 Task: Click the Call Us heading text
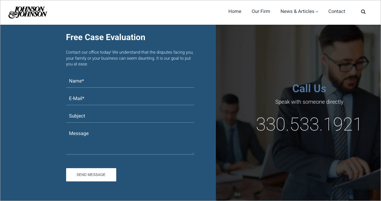pos(309,88)
